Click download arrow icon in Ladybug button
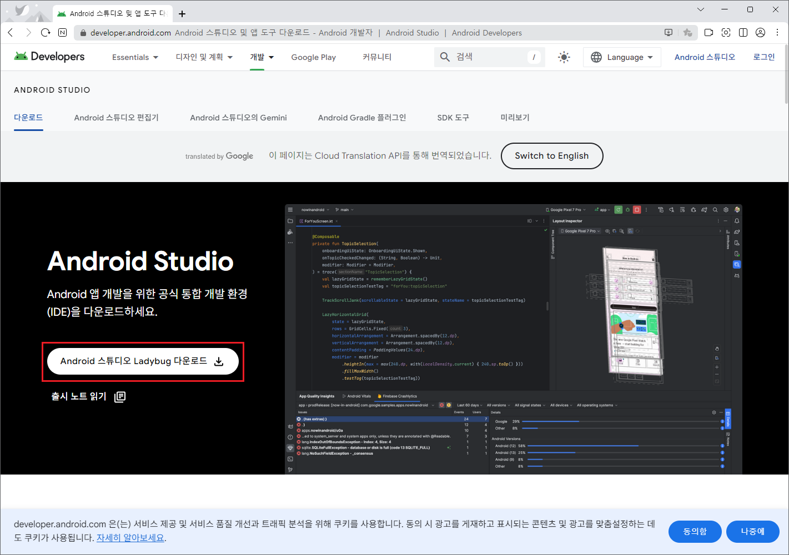The width and height of the screenshot is (789, 555). (x=219, y=361)
